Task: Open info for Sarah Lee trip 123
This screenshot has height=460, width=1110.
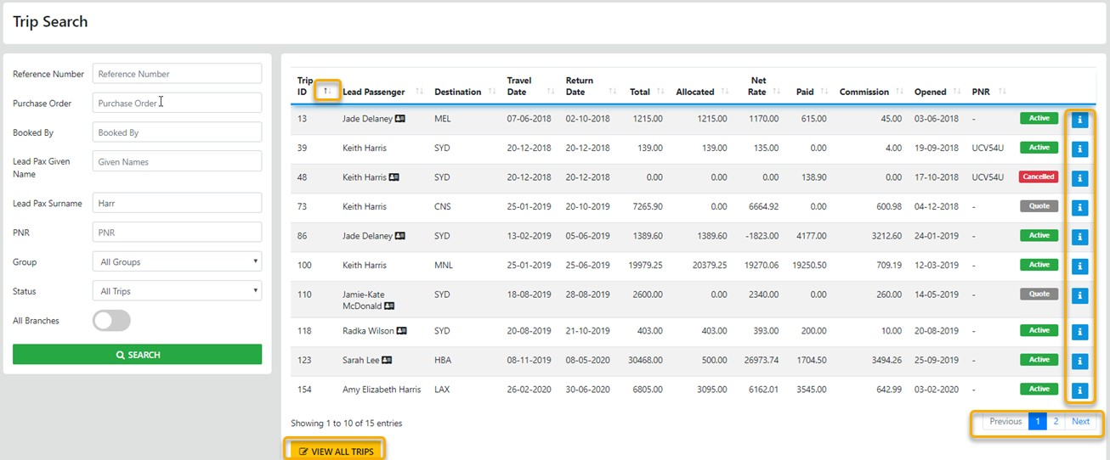Action: point(1079,362)
